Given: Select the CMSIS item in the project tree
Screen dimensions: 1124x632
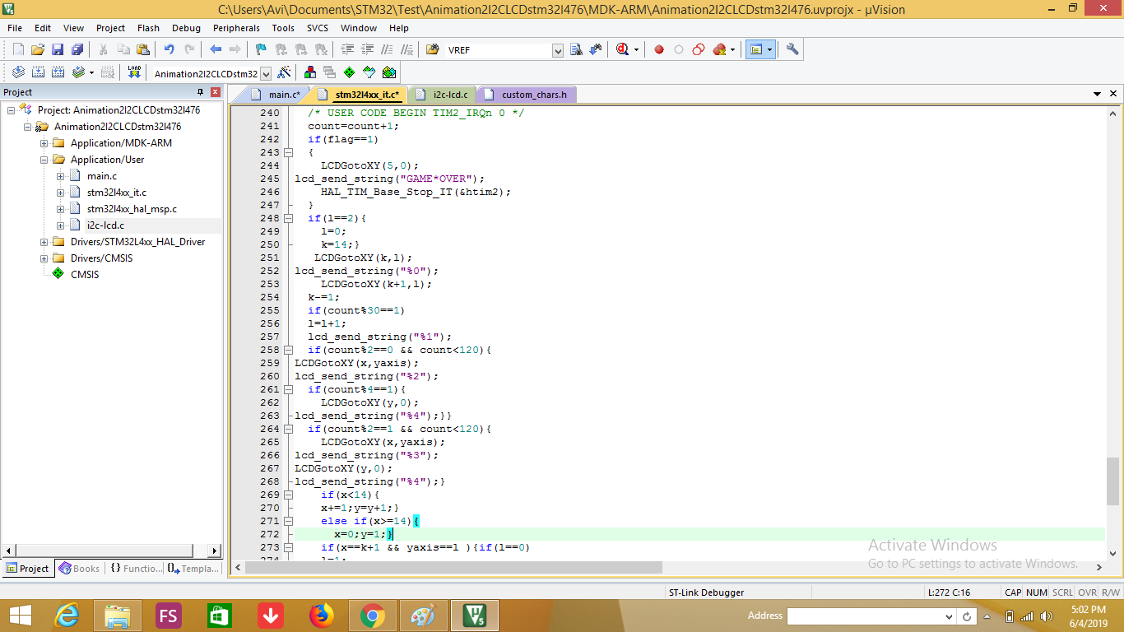Looking at the screenshot, I should pos(84,275).
